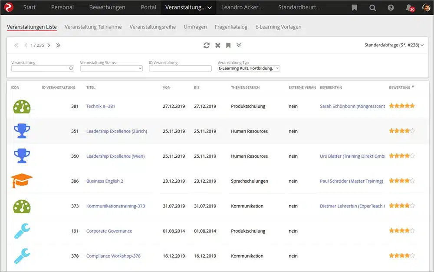Open Kommunikationstraining-373 link
The height and width of the screenshot is (272, 434).
coord(115,206)
